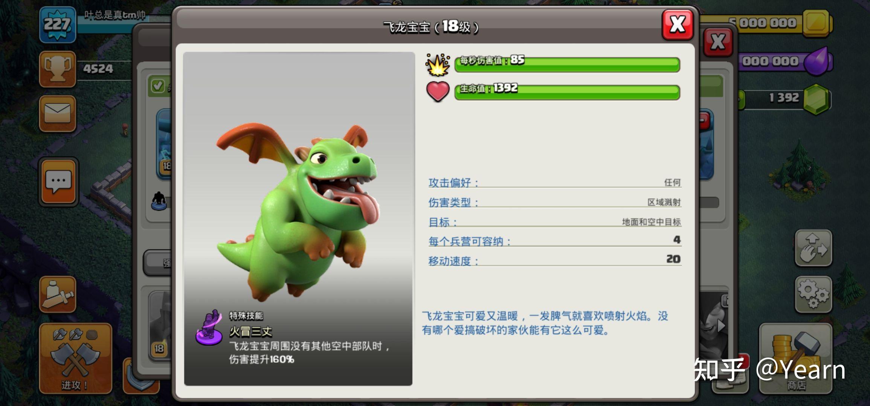Tap the red heart hitpoints icon
The height and width of the screenshot is (406, 870).
click(x=438, y=91)
